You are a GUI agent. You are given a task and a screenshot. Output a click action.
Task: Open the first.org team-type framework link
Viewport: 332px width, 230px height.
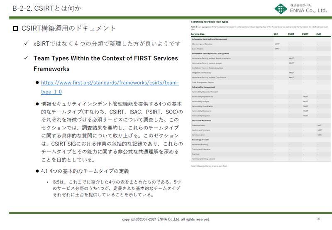pyautogui.click(x=110, y=87)
